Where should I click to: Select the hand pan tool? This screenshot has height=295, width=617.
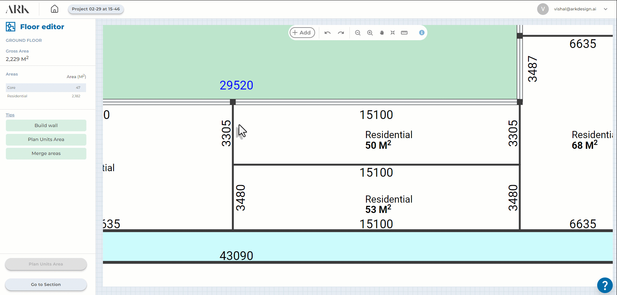pos(382,33)
